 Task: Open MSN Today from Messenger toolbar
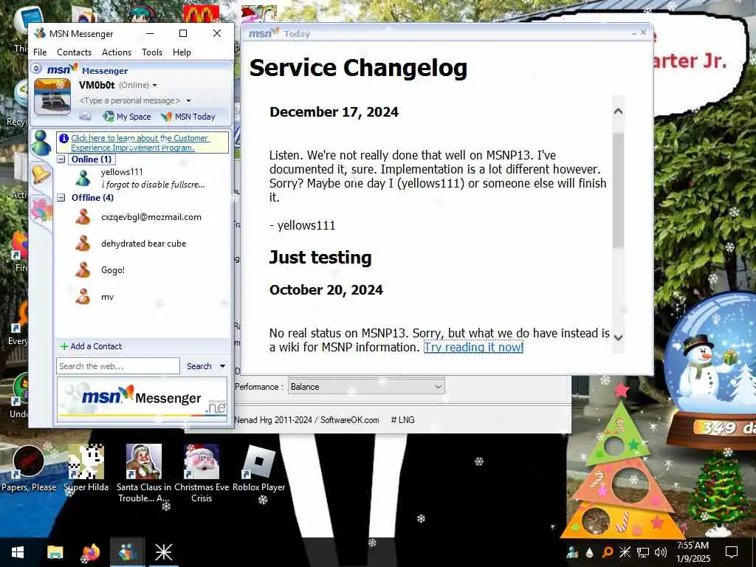pyautogui.click(x=188, y=117)
